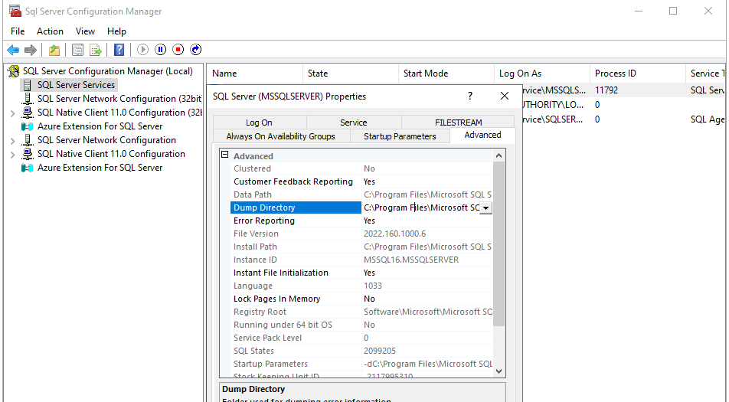
Task: Open the Action menu
Action: [x=51, y=31]
